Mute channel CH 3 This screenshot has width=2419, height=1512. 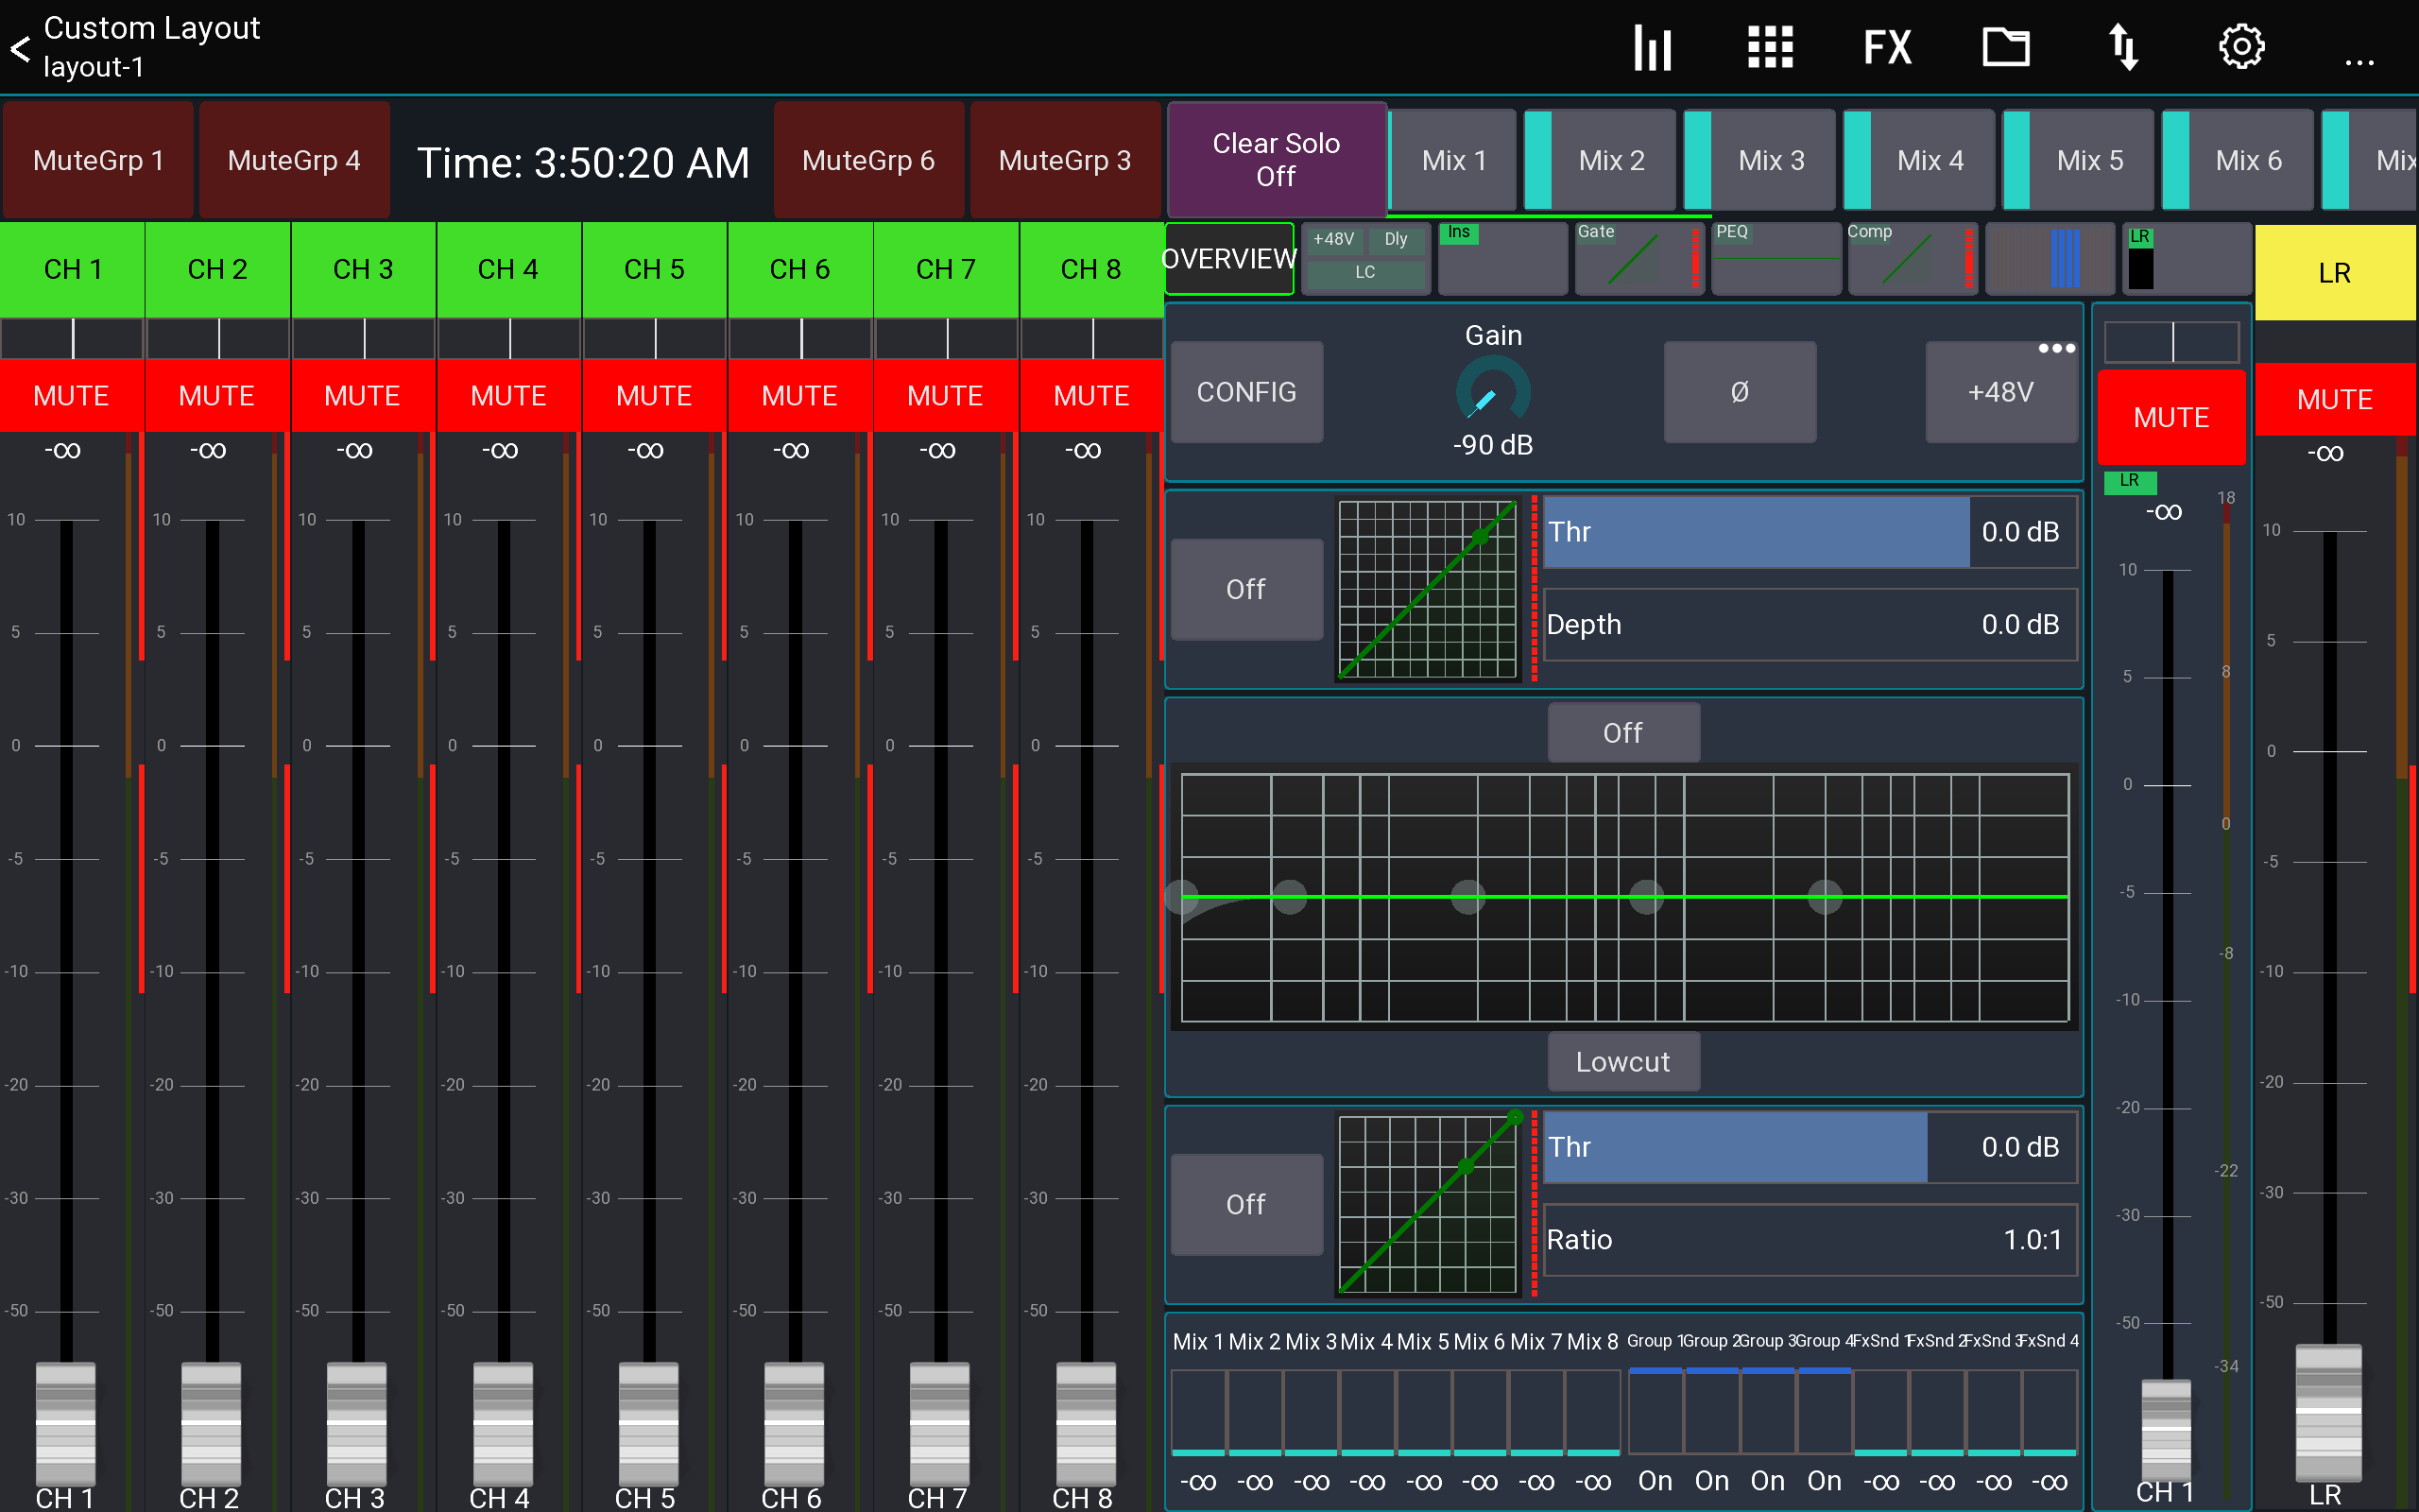pos(362,395)
